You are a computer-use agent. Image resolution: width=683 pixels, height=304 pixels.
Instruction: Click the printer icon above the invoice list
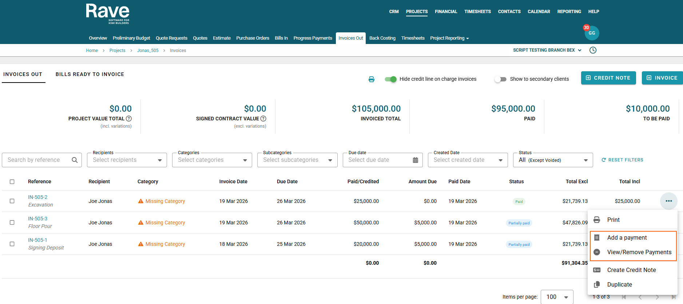(371, 79)
